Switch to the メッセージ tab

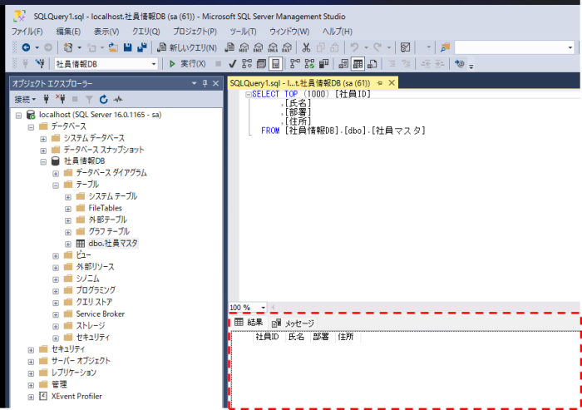click(293, 323)
